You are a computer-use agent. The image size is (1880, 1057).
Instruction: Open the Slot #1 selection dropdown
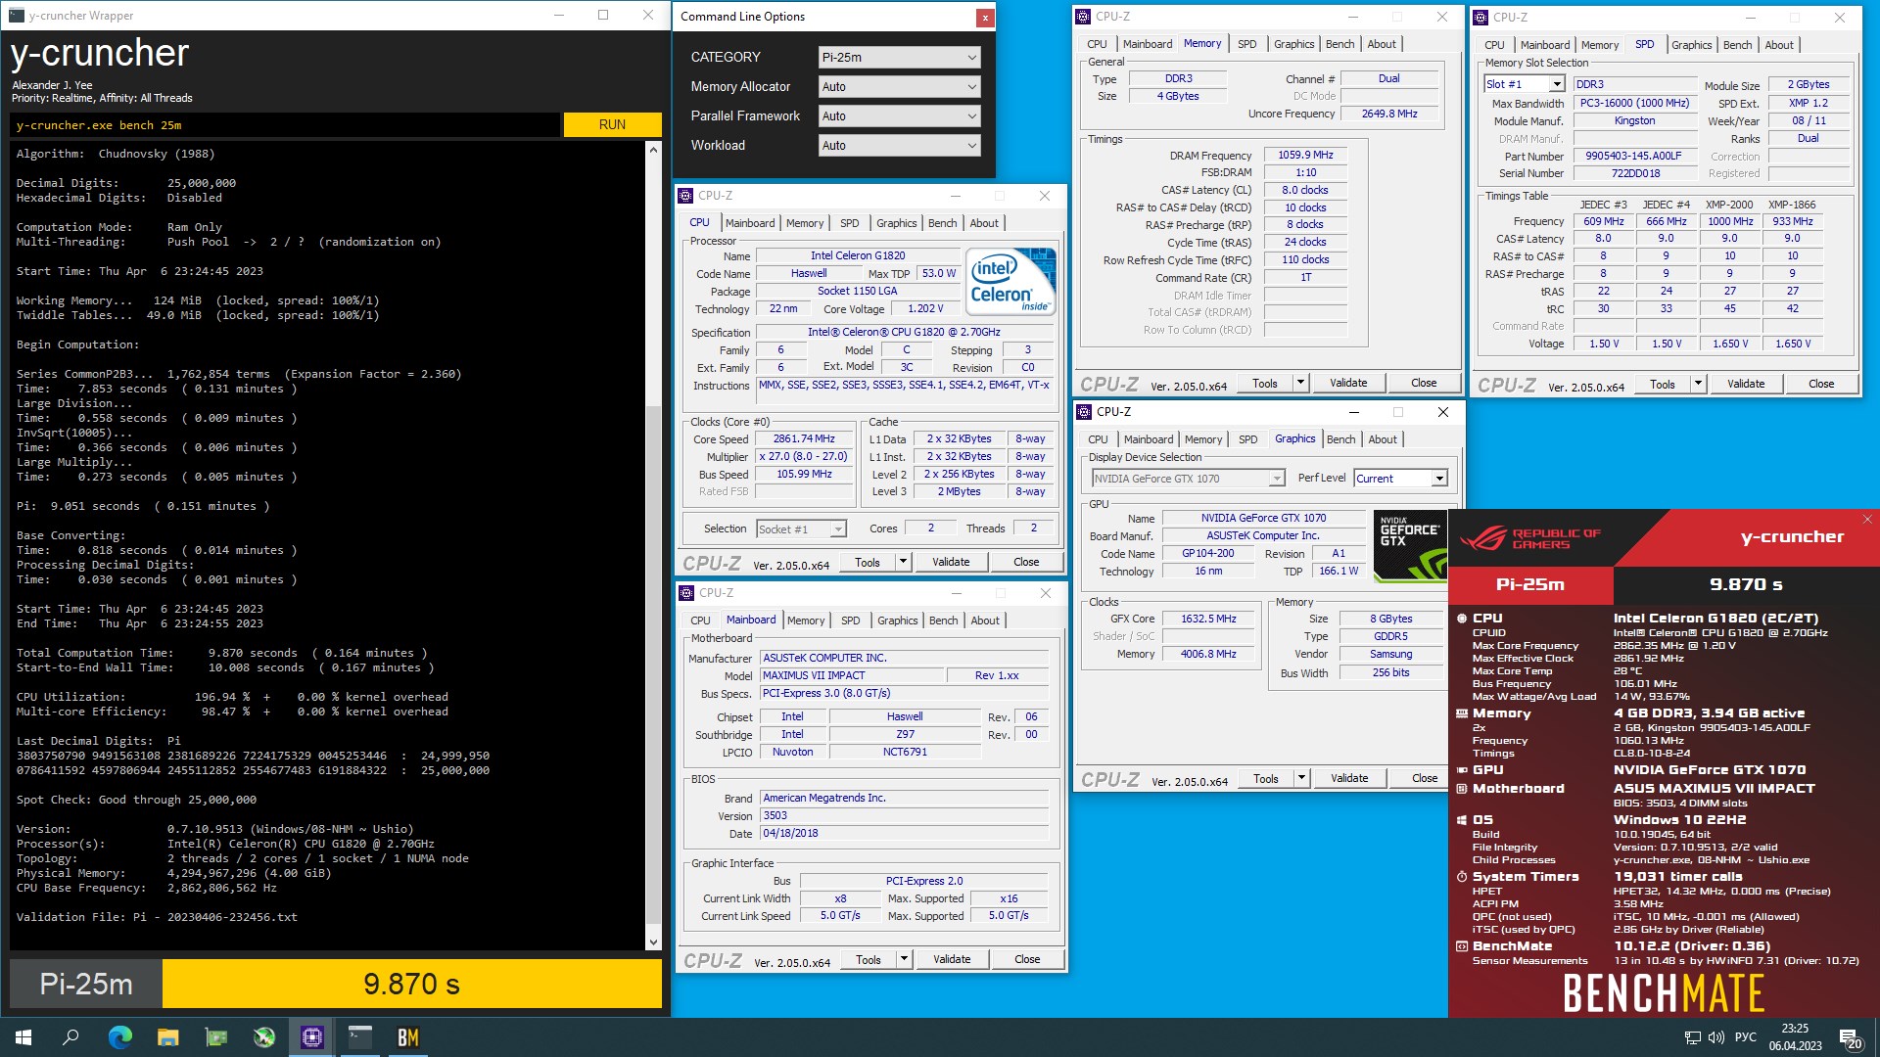point(1524,84)
